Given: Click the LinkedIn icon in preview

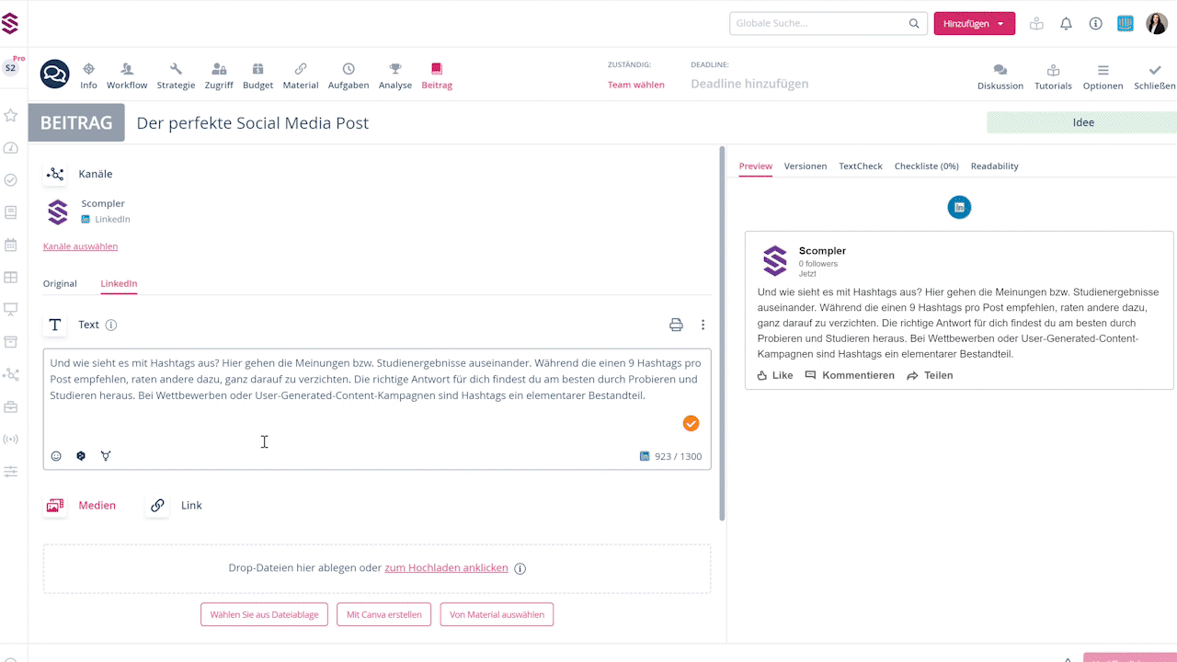Looking at the screenshot, I should [959, 207].
